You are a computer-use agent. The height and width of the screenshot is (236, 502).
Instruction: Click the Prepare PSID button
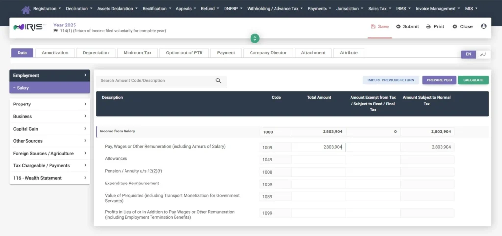tap(439, 80)
